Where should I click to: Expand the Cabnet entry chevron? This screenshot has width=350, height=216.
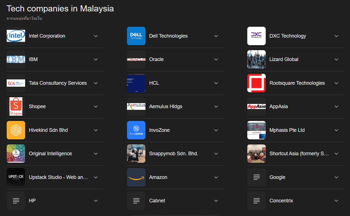216,201
